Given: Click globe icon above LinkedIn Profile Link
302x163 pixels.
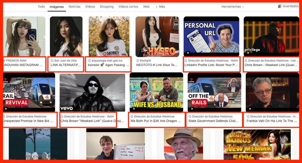Looking at the screenshot, I should pyautogui.click(x=186, y=61).
